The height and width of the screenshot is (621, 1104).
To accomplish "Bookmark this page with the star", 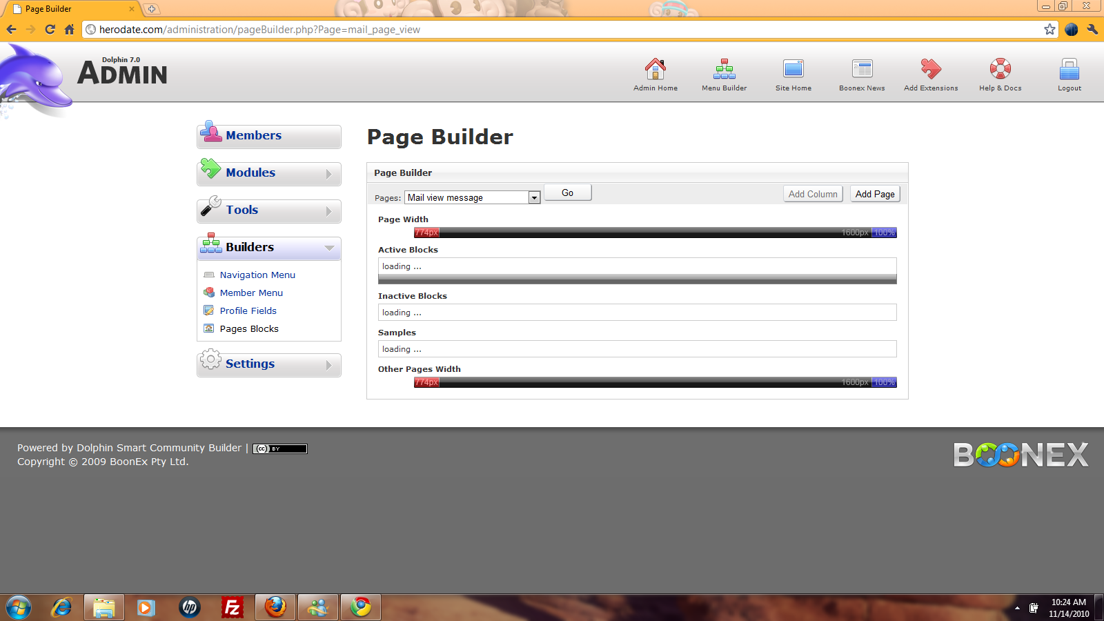I will (1049, 29).
